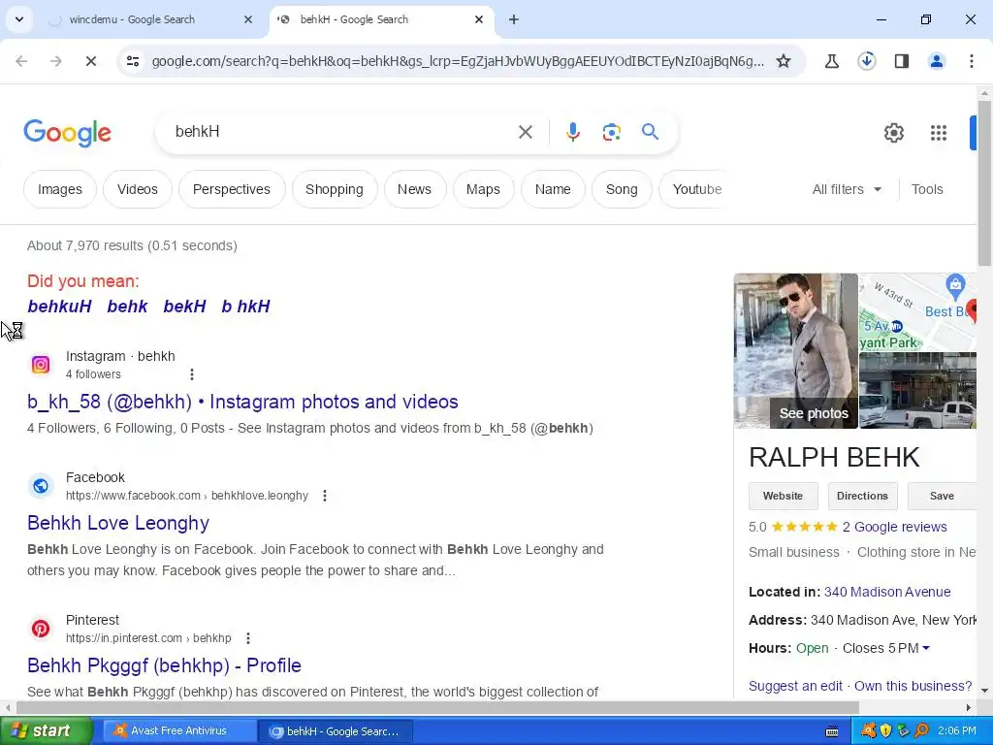Viewport: 993px width, 745px height.
Task: Search suggestion behkuH instead
Action: pos(59,307)
